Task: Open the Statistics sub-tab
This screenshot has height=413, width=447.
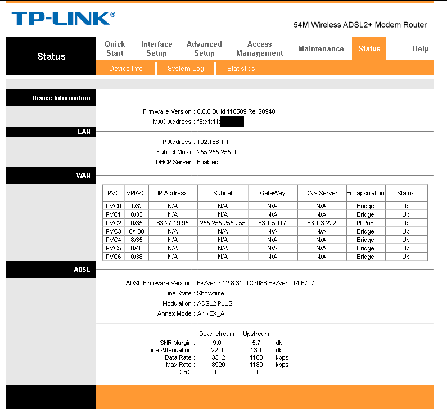Action: pos(241,69)
